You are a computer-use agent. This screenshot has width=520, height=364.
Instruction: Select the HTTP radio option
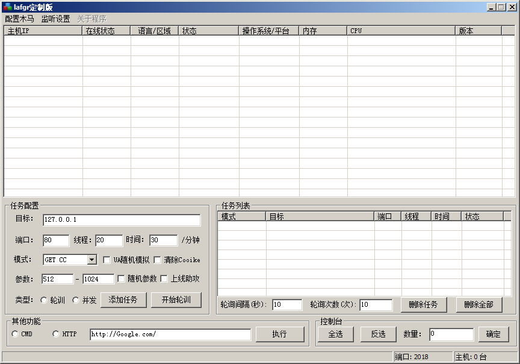click(x=56, y=334)
